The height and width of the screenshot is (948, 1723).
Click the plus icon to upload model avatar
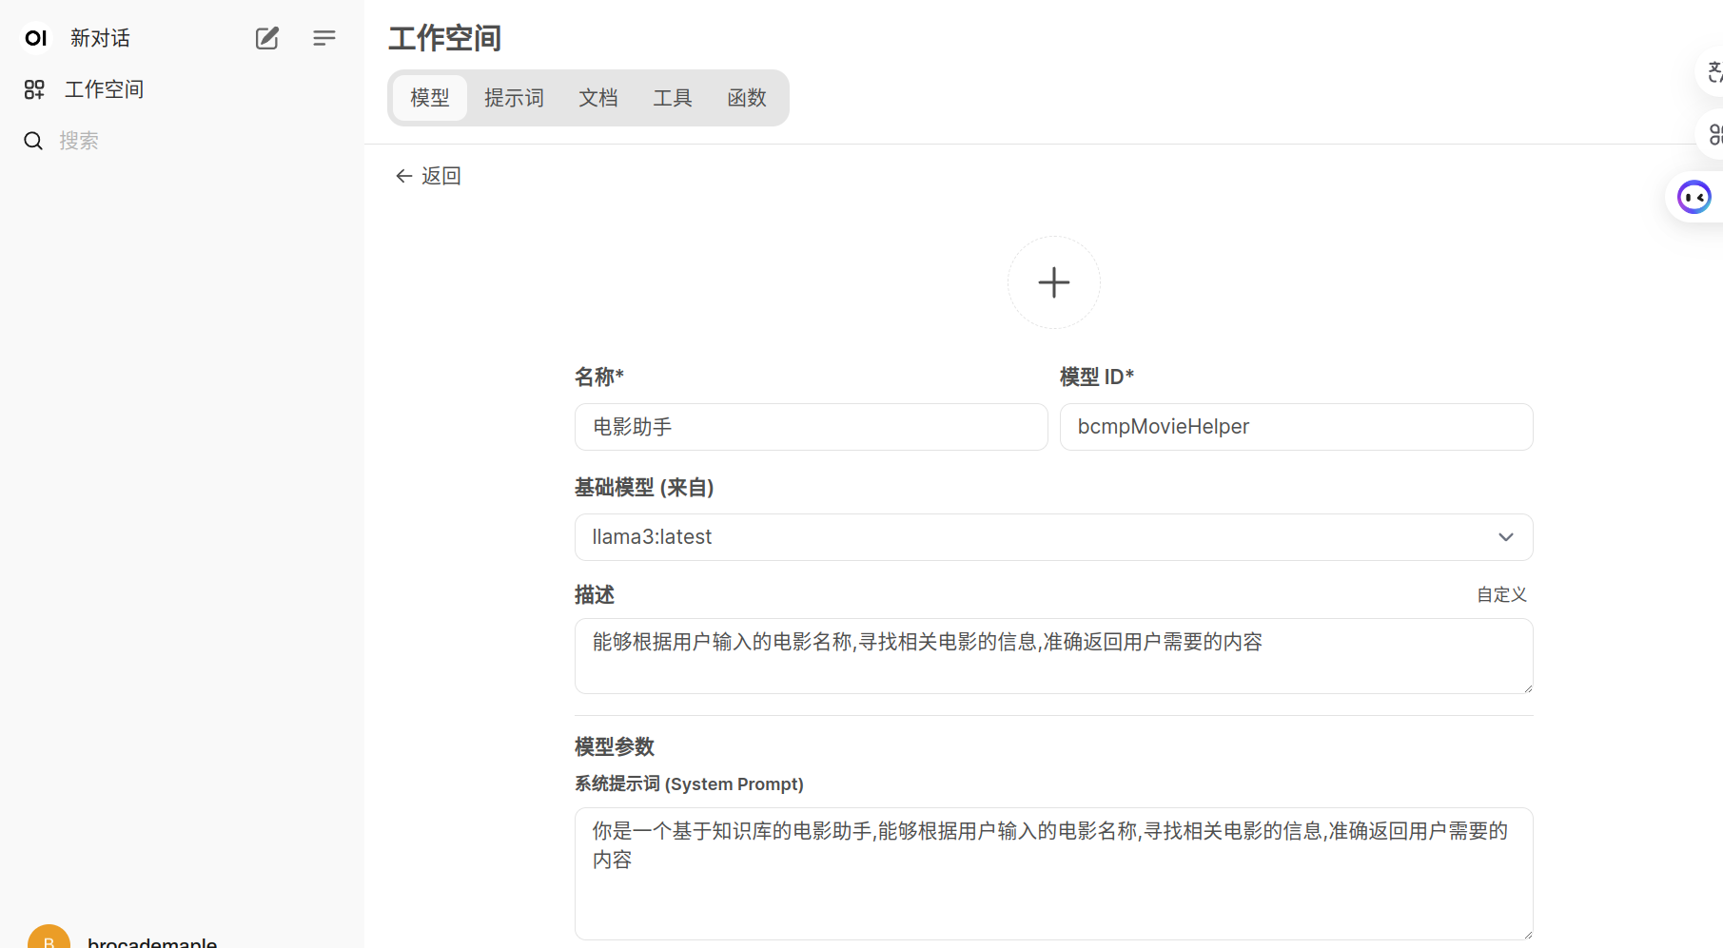tap(1053, 282)
